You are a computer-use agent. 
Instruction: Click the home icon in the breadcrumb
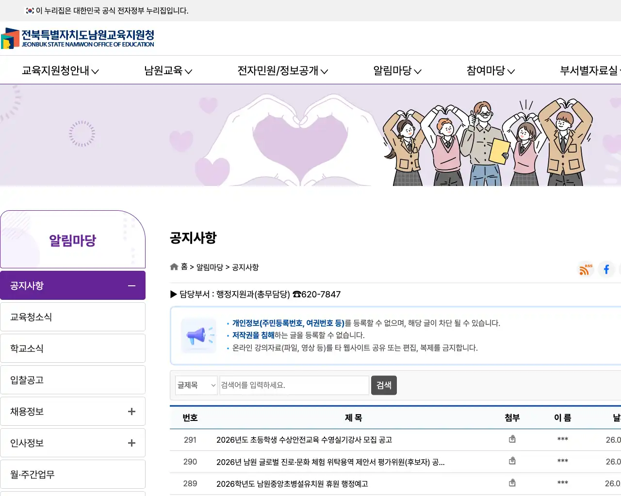[174, 266]
